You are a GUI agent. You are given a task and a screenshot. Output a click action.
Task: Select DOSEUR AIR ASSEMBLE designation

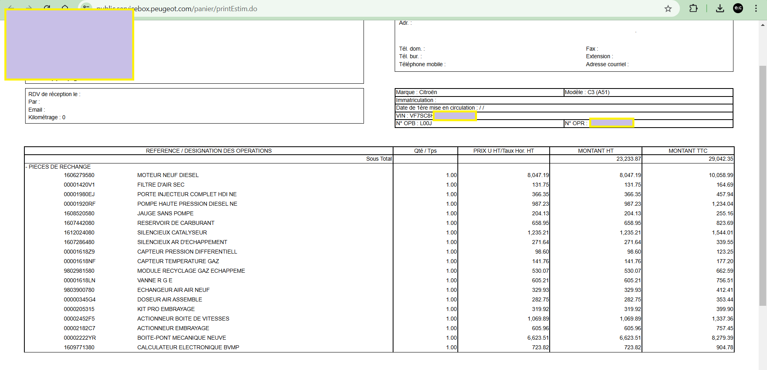coord(170,299)
